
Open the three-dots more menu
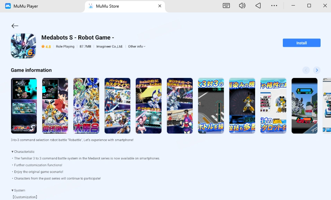(274, 6)
